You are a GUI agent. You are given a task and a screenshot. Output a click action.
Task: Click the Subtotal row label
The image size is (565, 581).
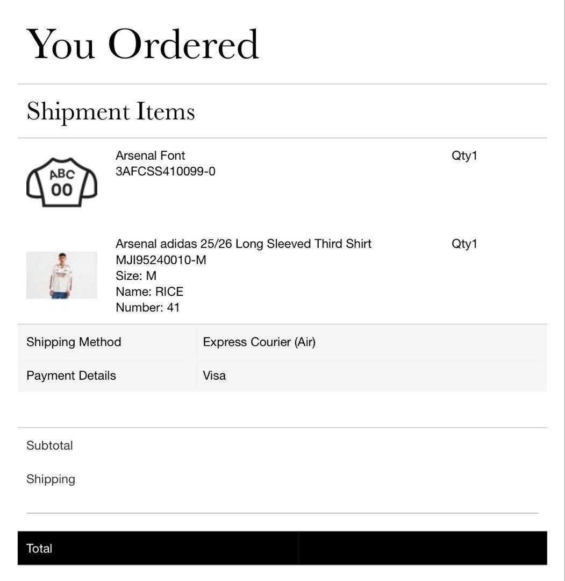point(49,445)
